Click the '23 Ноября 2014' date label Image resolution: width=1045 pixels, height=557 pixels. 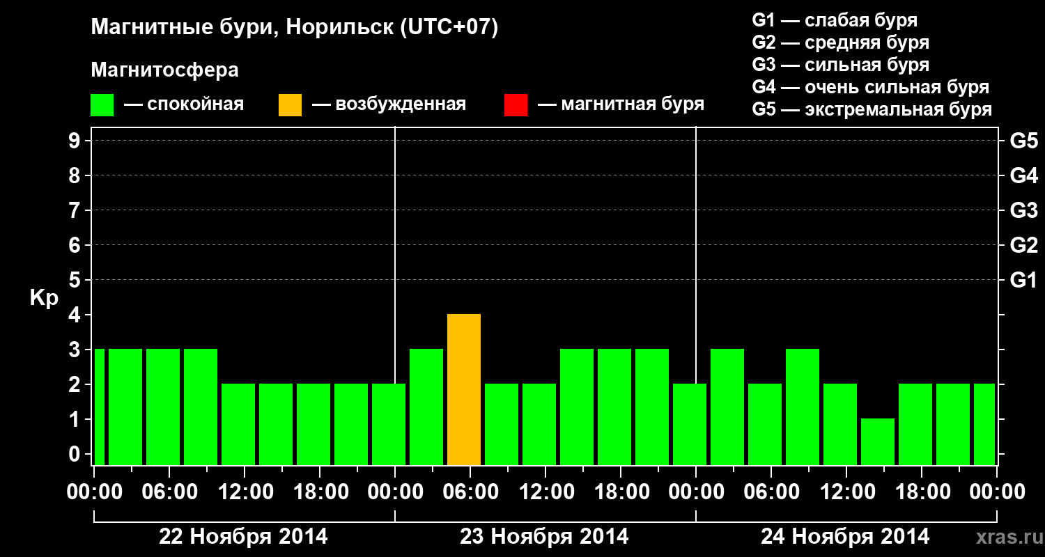(544, 537)
